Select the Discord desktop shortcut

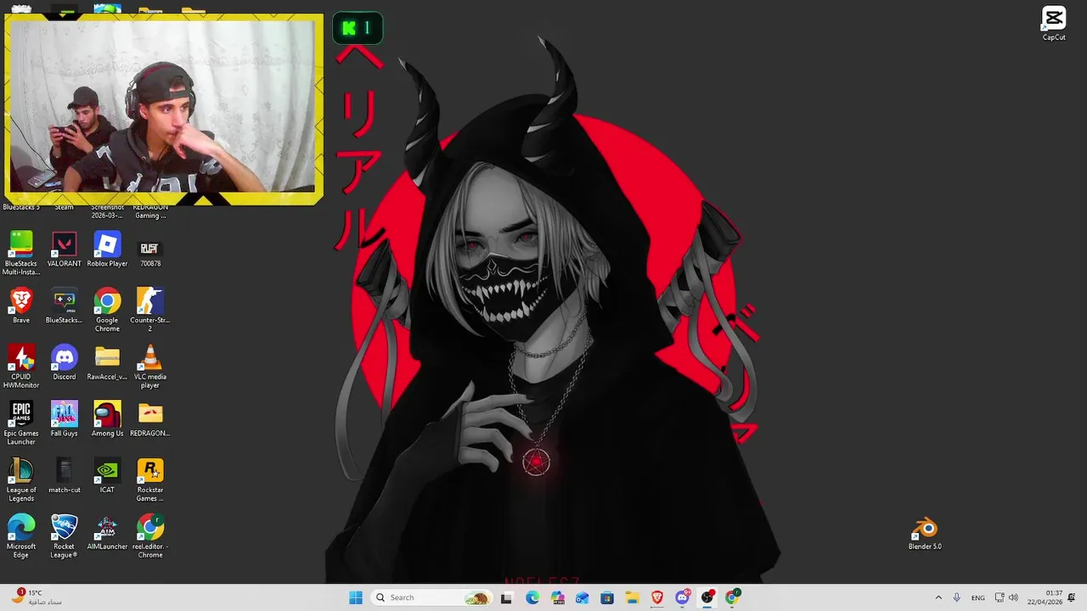[65, 363]
